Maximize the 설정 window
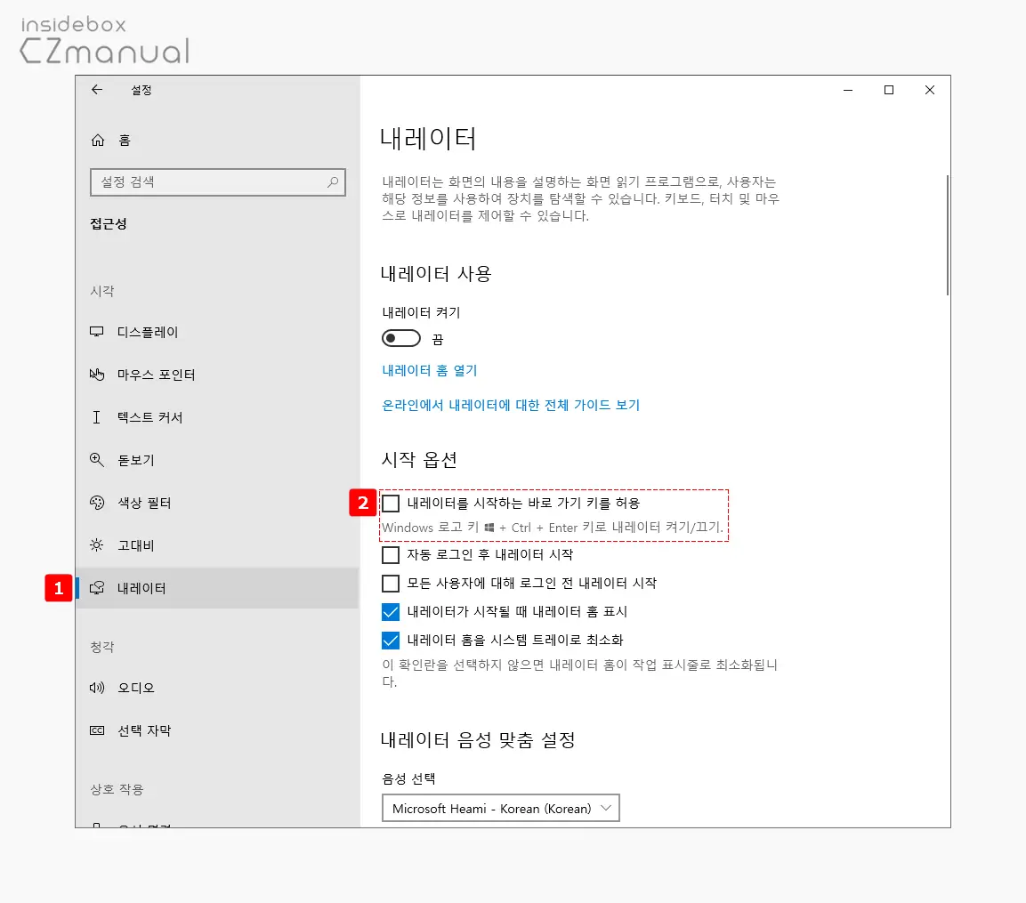The image size is (1026, 903). coord(889,90)
